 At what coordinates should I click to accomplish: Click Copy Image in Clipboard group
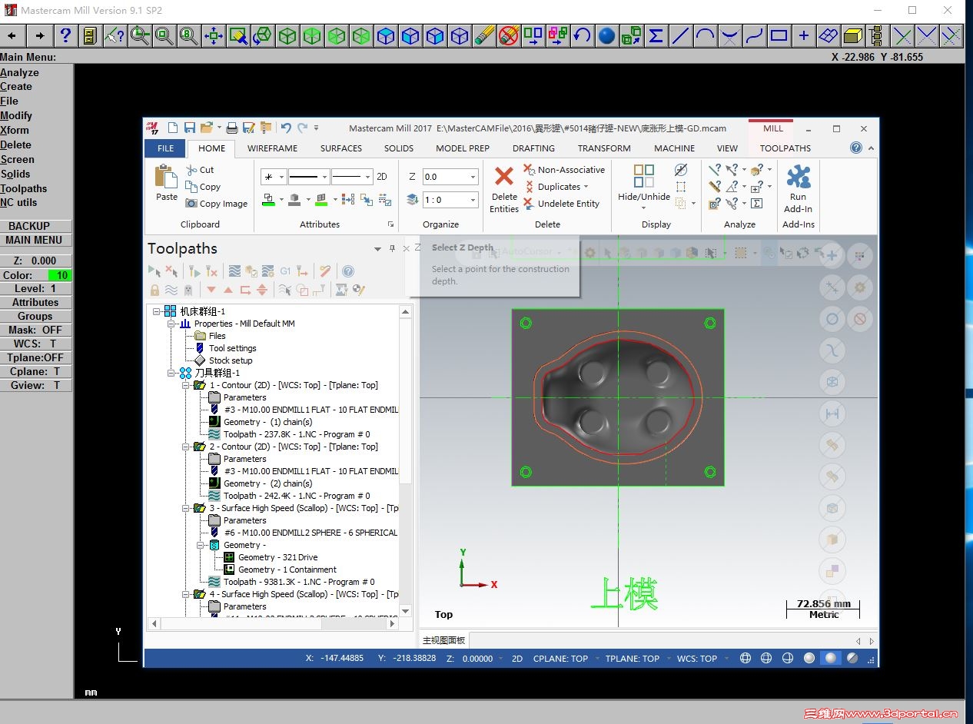217,204
